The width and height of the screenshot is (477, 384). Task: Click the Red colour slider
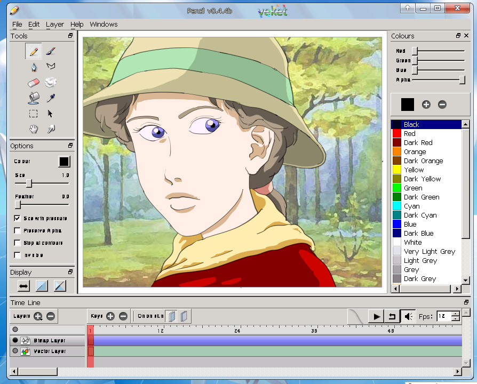(x=439, y=51)
